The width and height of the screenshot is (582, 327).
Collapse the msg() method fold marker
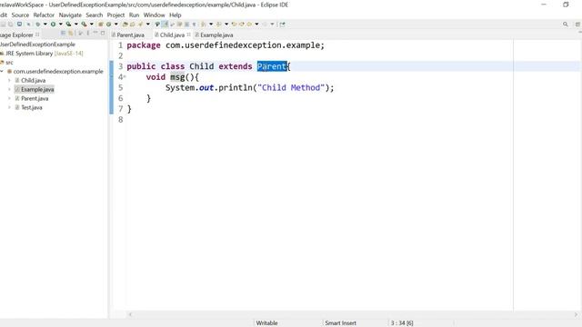click(125, 76)
